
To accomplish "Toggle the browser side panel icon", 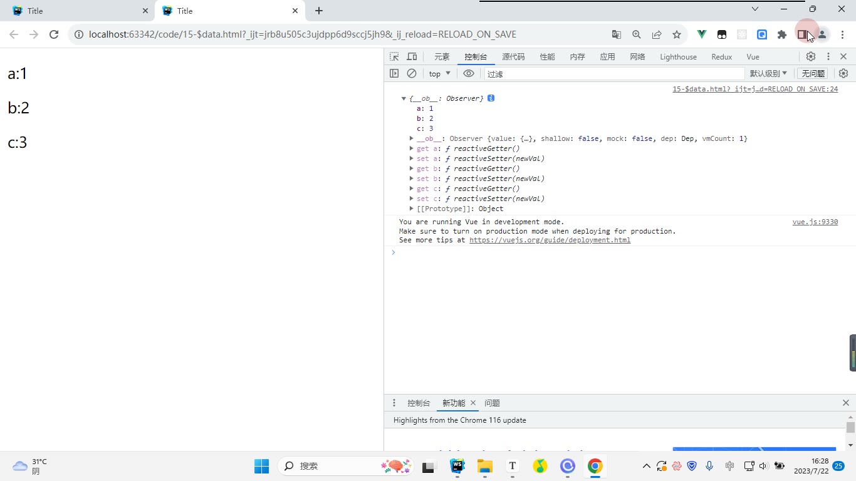I will 802,35.
